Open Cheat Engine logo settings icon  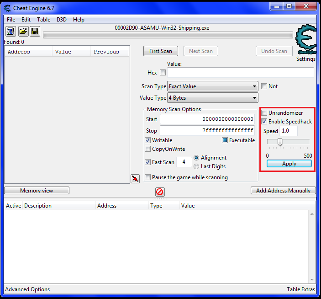coord(306,40)
